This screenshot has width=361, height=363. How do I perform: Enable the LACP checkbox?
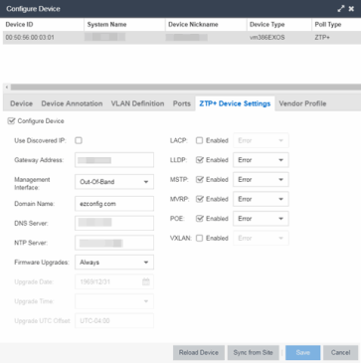coord(199,140)
